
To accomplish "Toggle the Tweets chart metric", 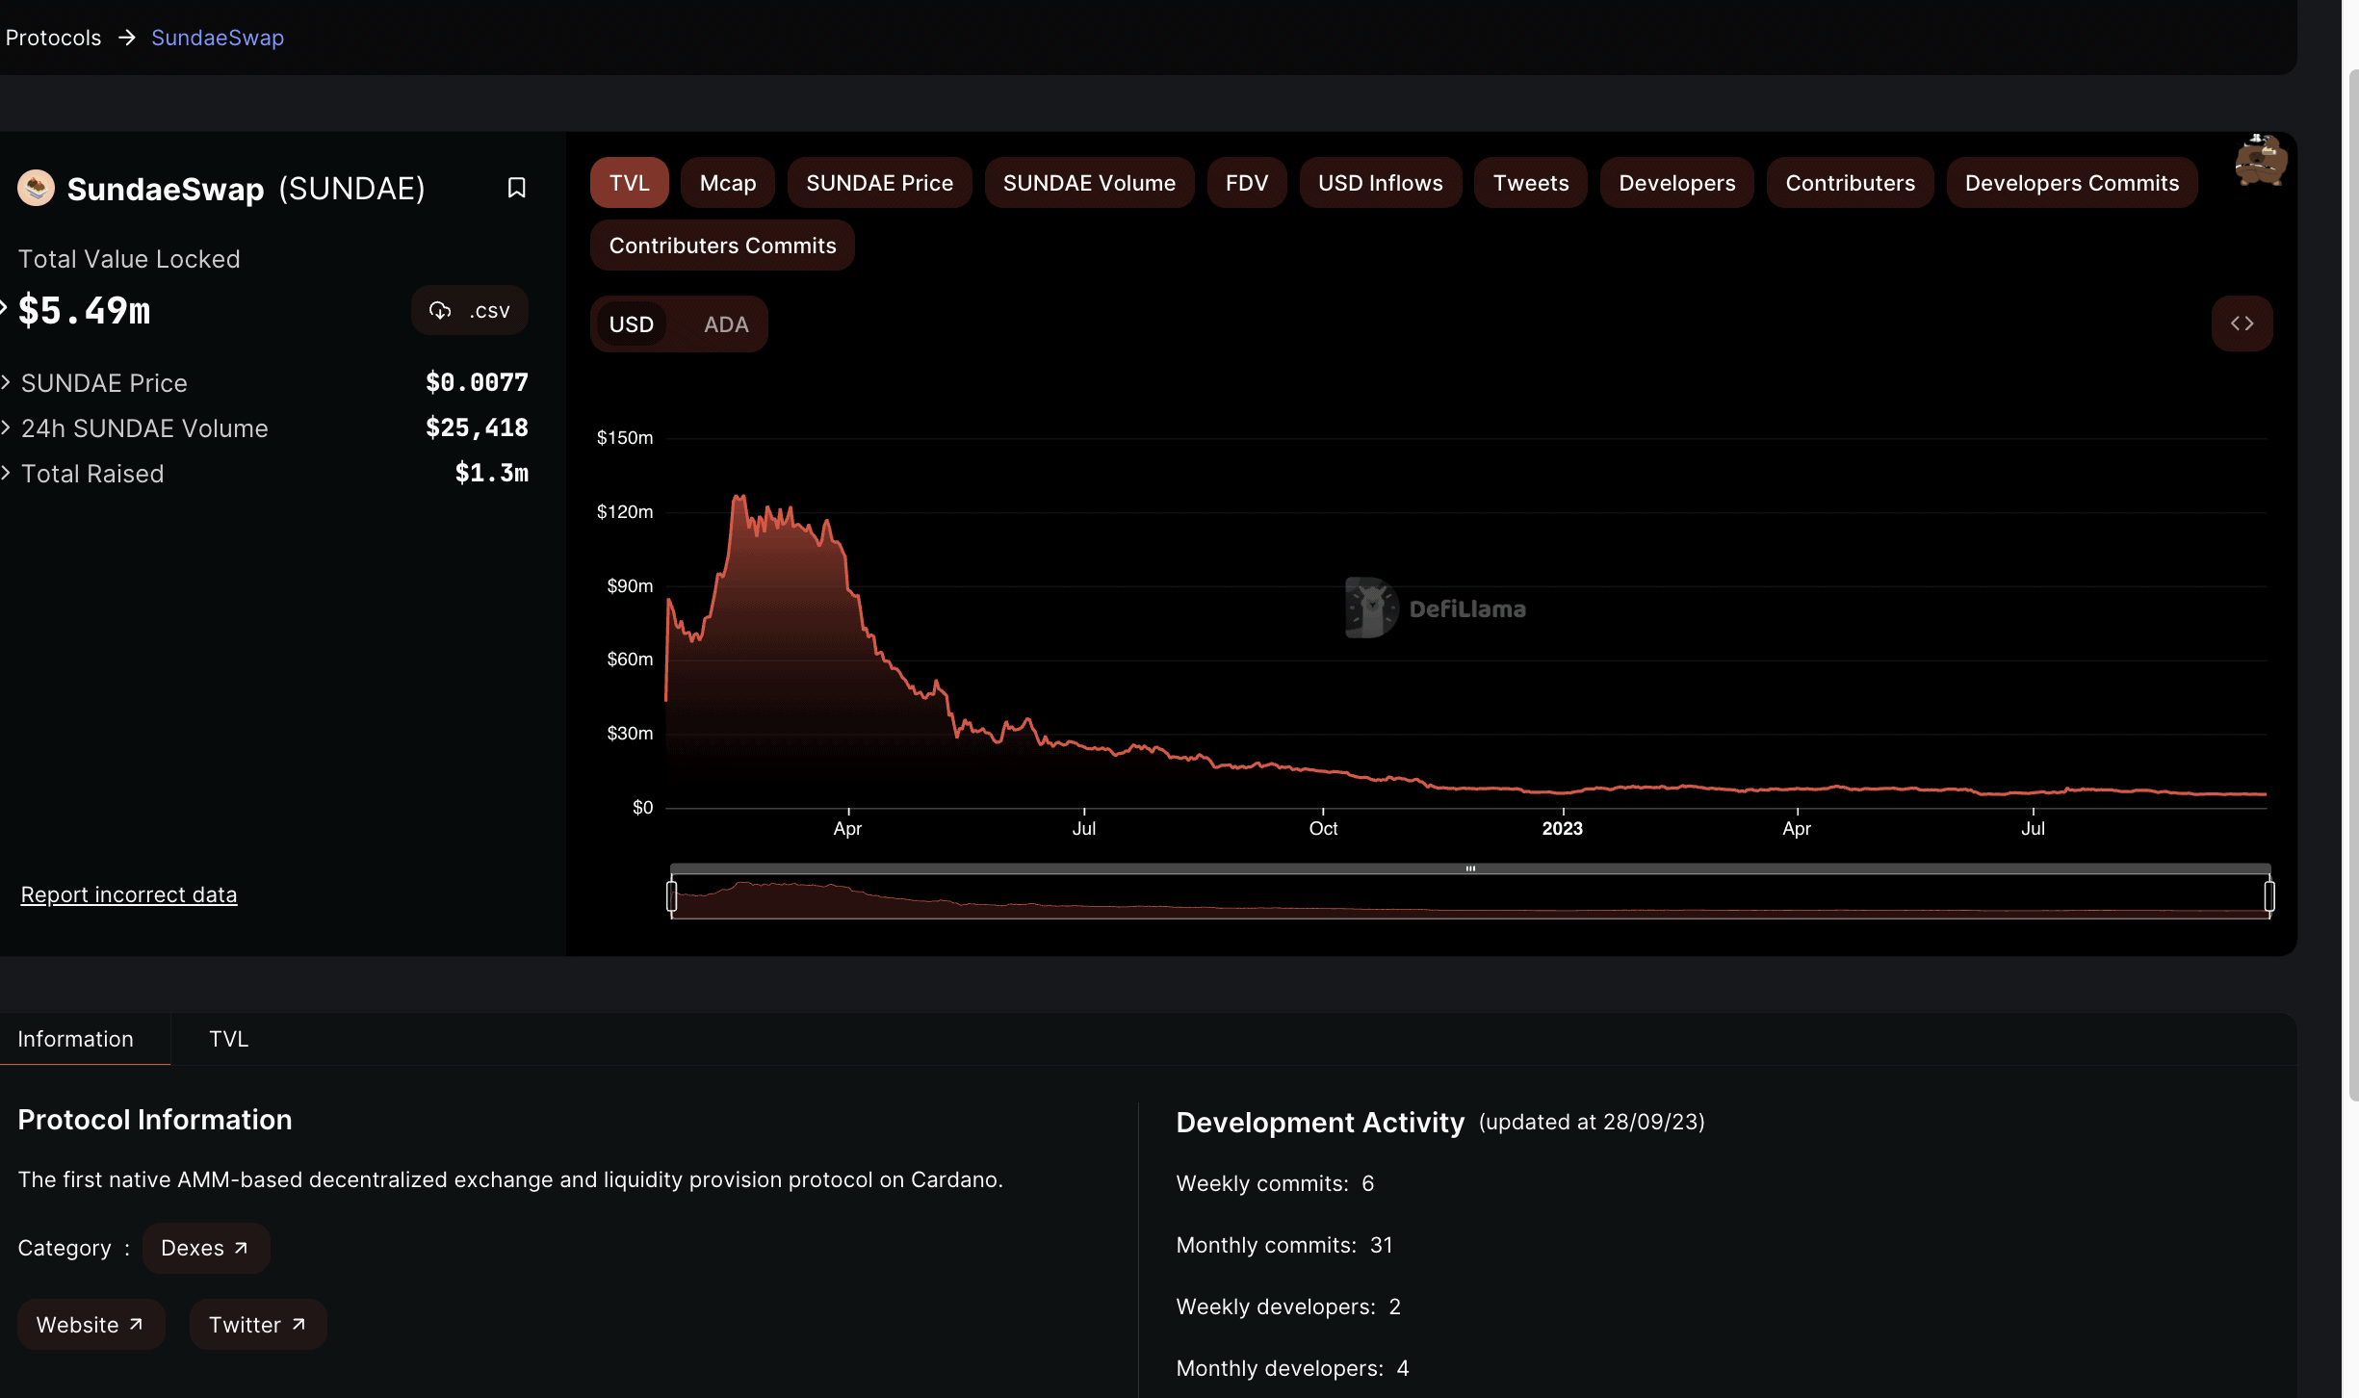I will [x=1530, y=183].
